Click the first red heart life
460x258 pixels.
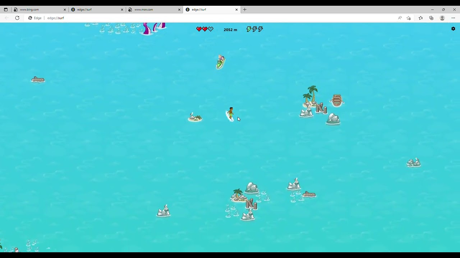coord(199,29)
